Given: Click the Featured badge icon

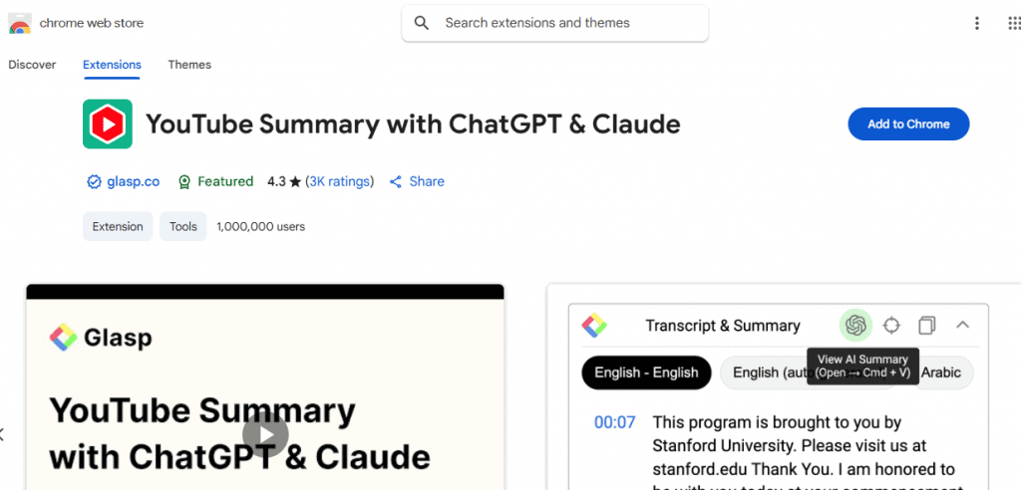Looking at the screenshot, I should coord(184,182).
